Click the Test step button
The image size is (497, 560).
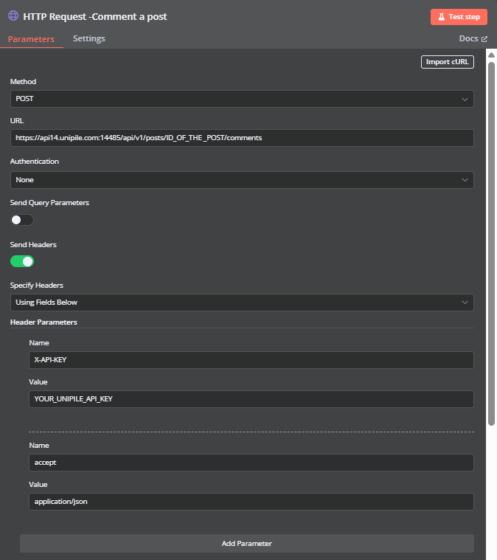tap(459, 17)
